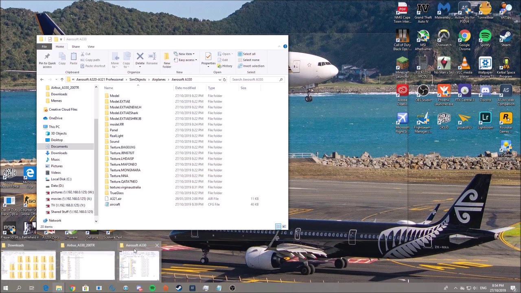This screenshot has width=521, height=293.
Task: Select Documents under This PC
Action: coord(59,146)
